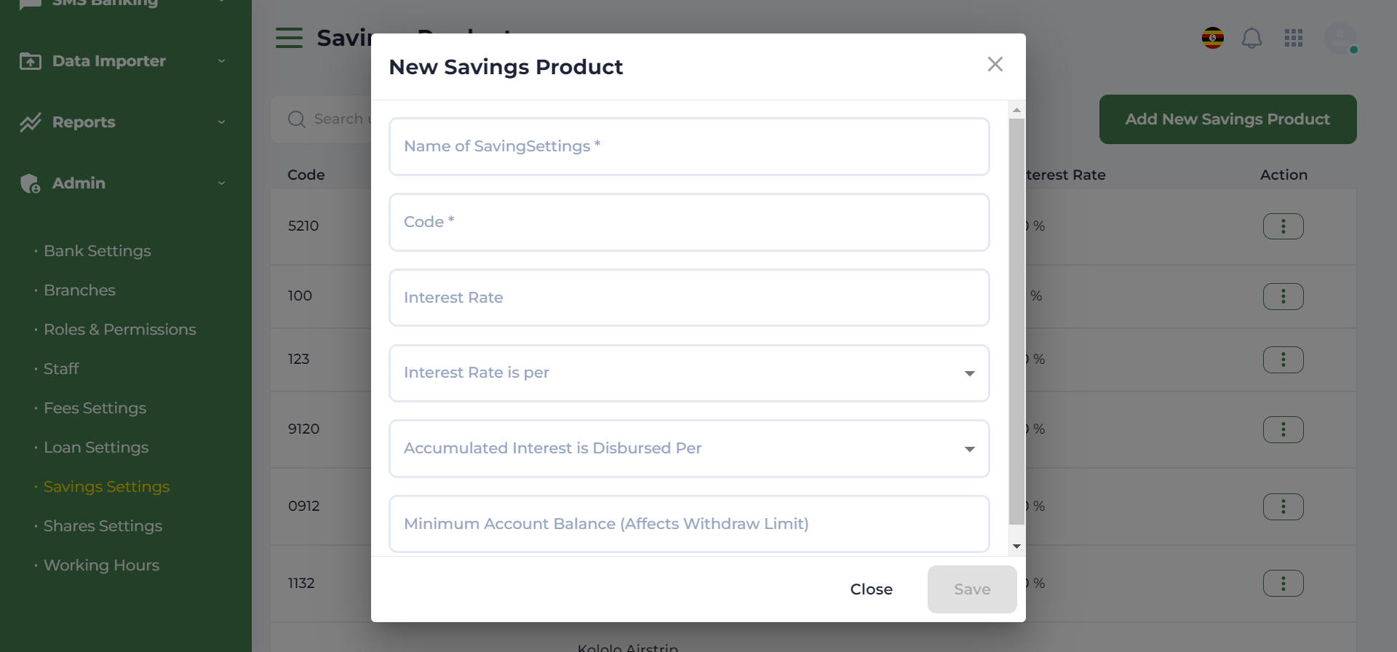Open action menu for code 1132 row

coord(1283,584)
